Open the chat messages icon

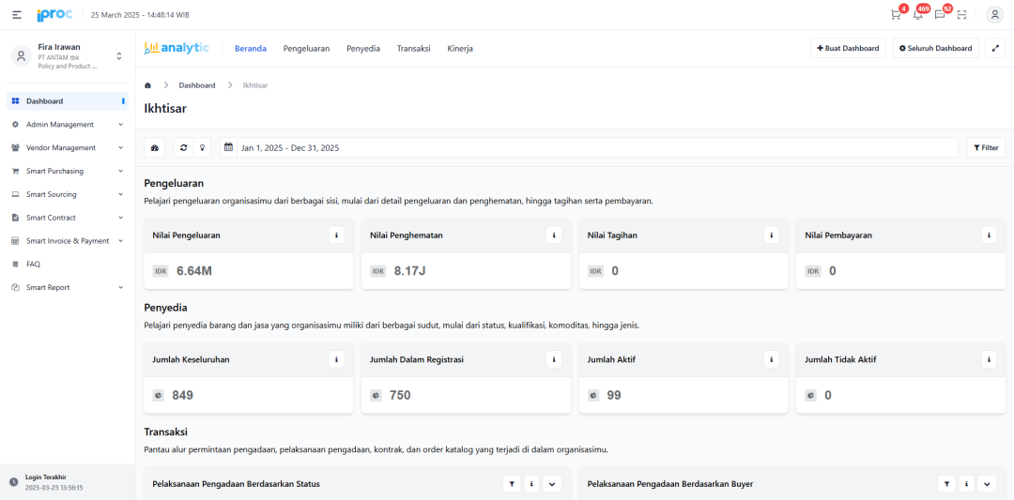click(x=940, y=15)
